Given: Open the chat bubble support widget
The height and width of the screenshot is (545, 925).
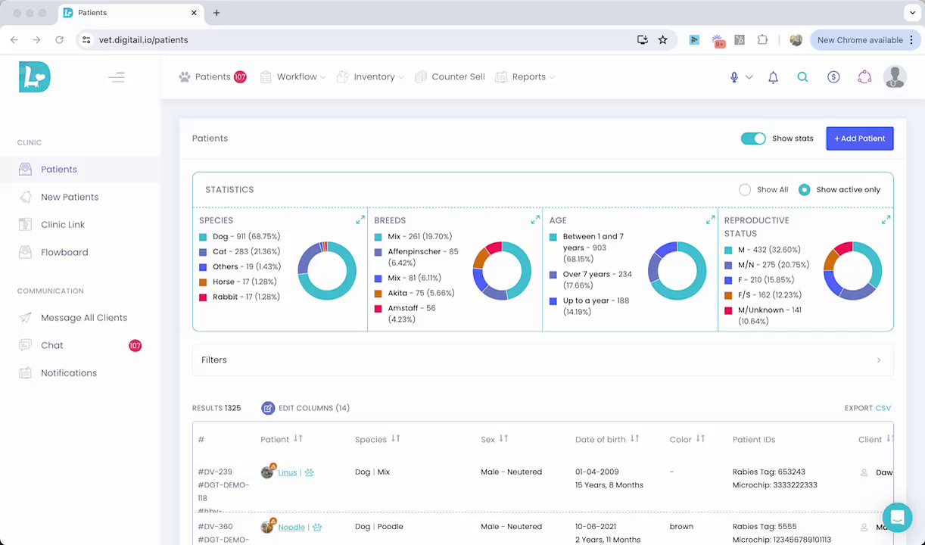Looking at the screenshot, I should click(897, 518).
